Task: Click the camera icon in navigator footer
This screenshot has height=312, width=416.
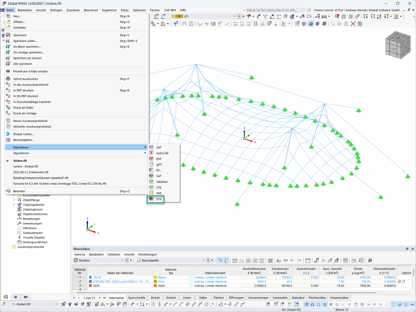Action: coord(26,297)
